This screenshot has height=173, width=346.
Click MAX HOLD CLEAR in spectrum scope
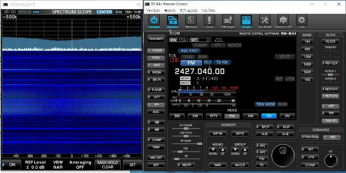click(108, 165)
